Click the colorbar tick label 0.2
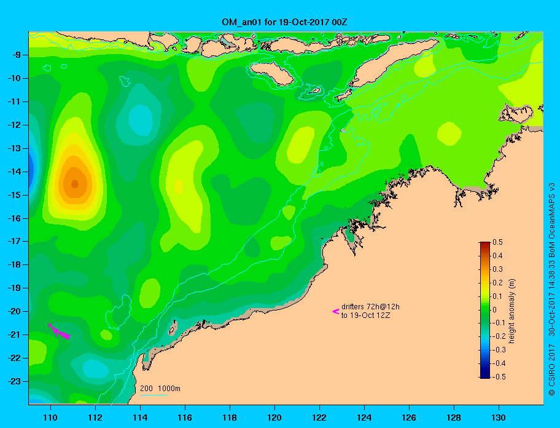The height and width of the screenshot is (428, 560). click(497, 283)
